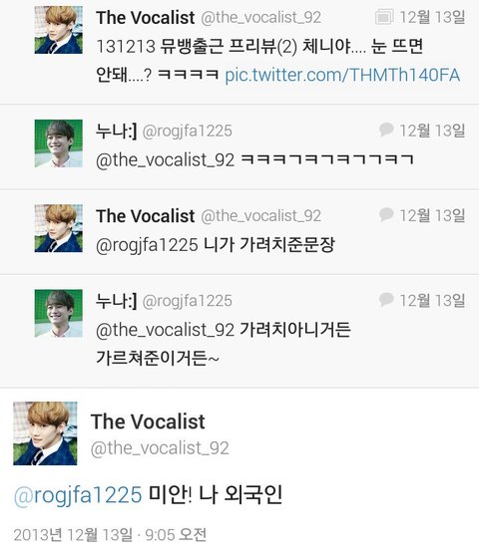Screen dimensions: 479x553
Task: Click The Vocalist name on the first tweet
Action: [x=145, y=18]
